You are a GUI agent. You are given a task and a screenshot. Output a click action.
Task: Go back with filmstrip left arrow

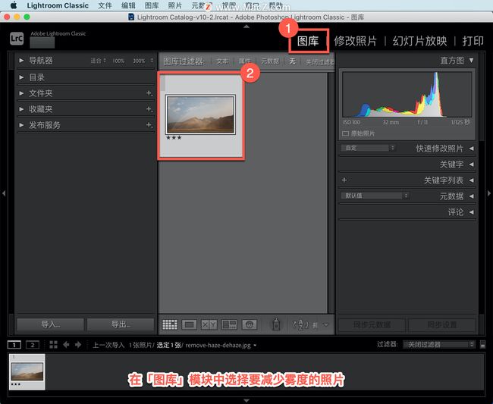point(66,345)
